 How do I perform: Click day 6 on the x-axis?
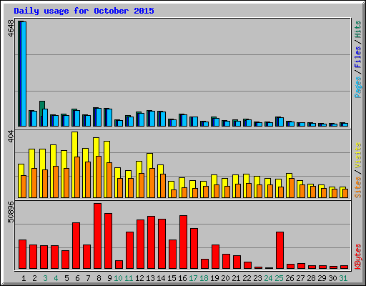[x=77, y=278]
